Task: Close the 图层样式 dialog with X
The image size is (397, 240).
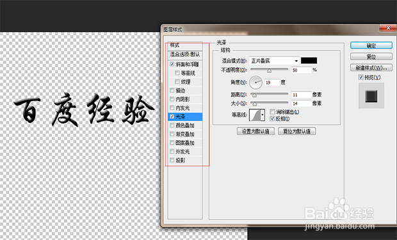Action: tap(388, 28)
